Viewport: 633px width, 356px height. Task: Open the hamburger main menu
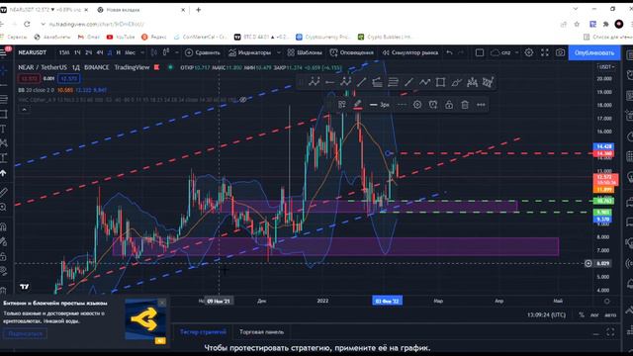pos(4,52)
